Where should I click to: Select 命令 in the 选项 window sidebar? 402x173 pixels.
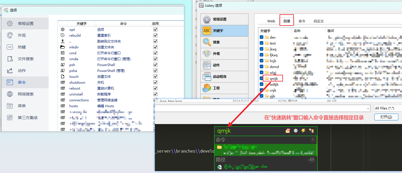[x=25, y=82]
